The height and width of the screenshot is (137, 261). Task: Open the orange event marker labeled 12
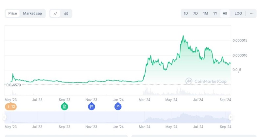[10, 106]
